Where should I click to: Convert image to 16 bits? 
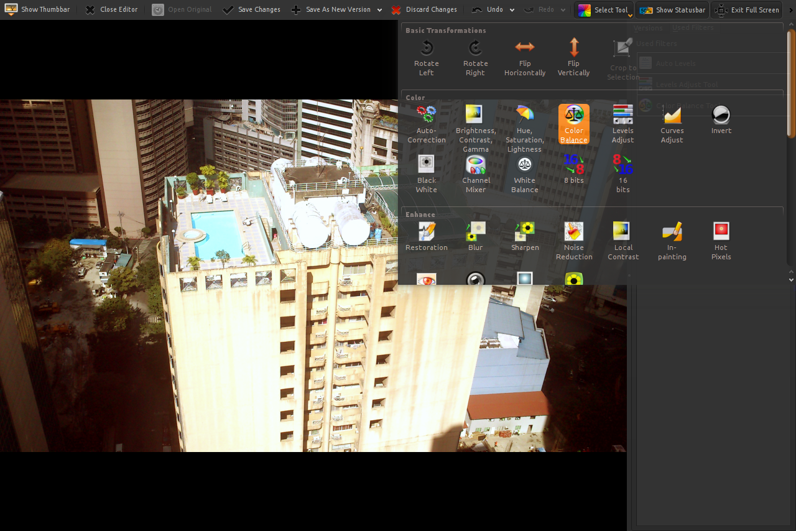[x=622, y=174]
